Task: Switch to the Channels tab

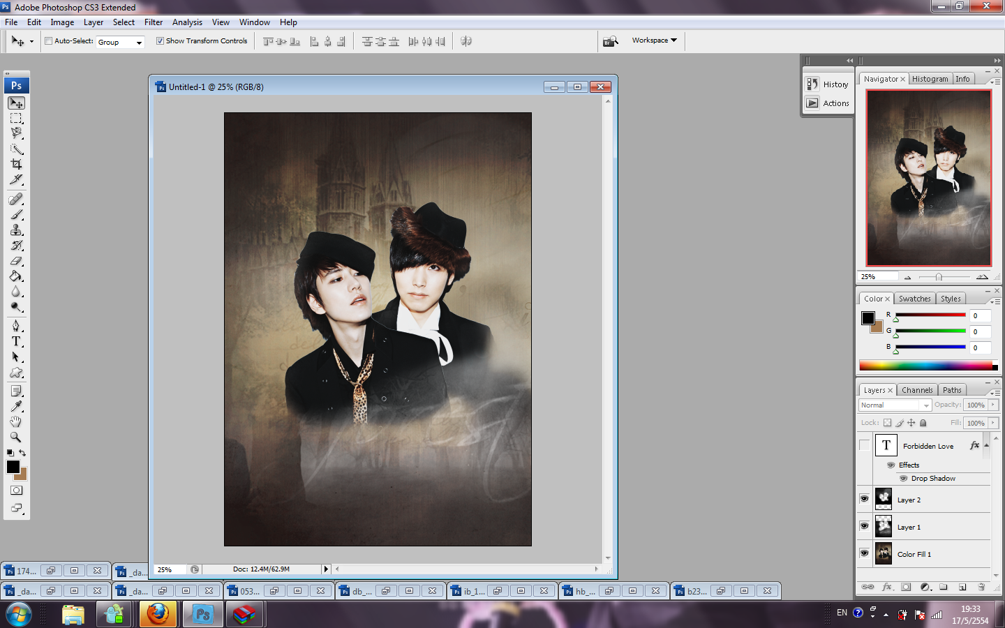Action: coord(916,390)
